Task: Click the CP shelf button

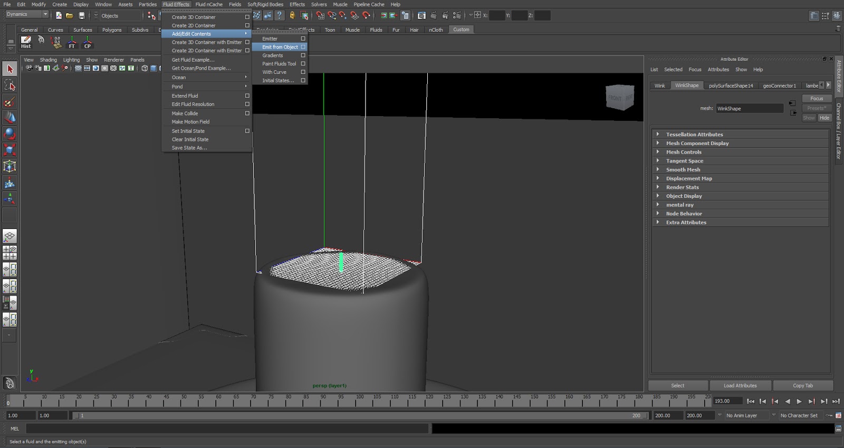Action: pos(88,42)
